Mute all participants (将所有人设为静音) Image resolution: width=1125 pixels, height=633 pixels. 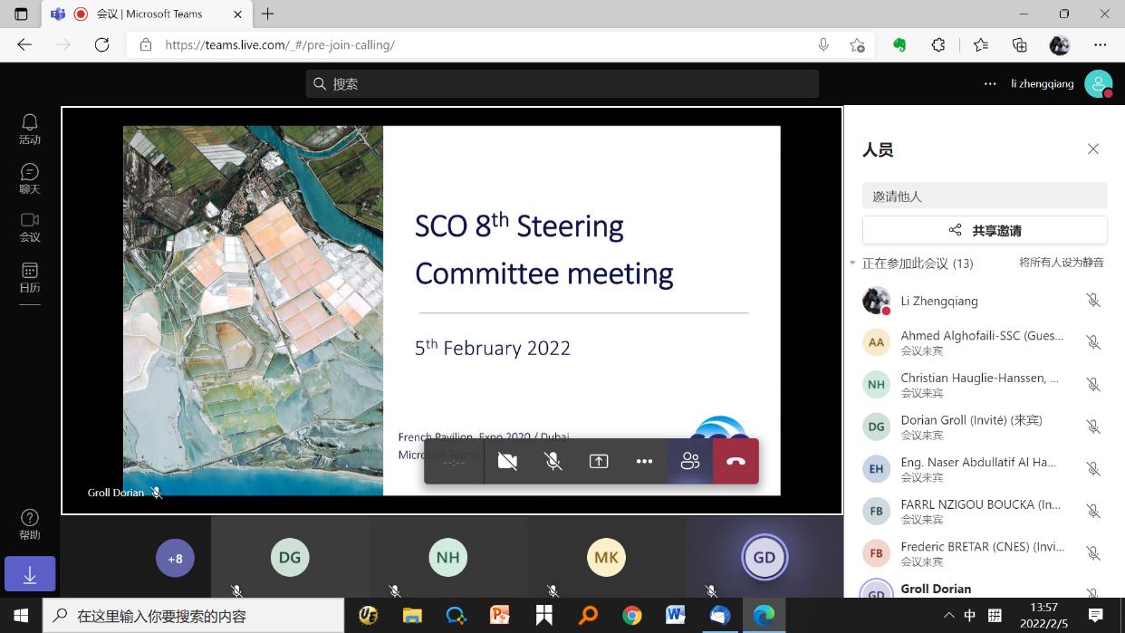1062,263
